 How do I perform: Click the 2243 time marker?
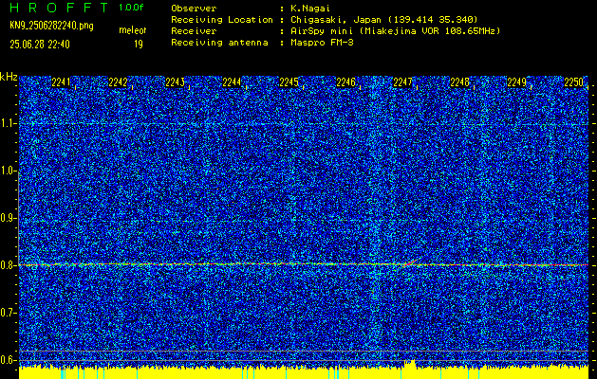176,82
